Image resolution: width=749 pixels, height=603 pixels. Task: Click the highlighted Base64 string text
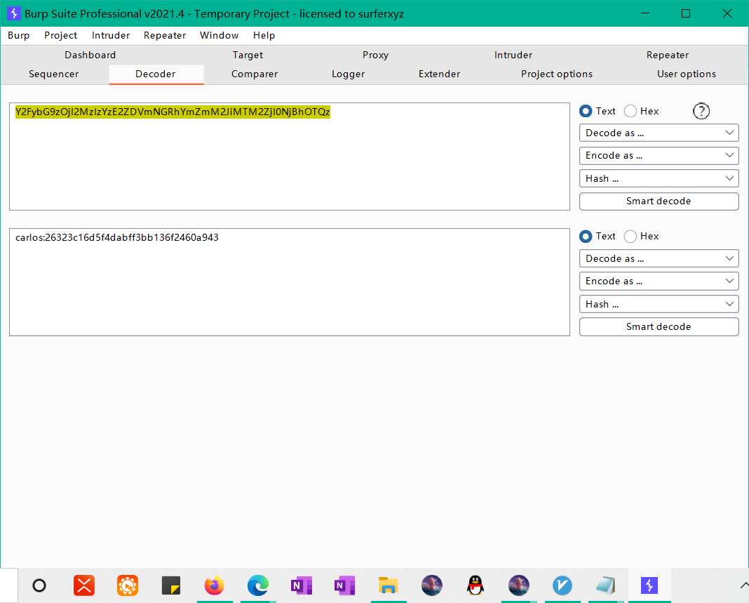(173, 112)
